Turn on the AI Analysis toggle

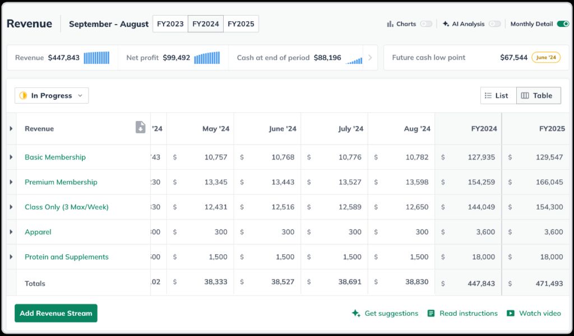(x=494, y=24)
